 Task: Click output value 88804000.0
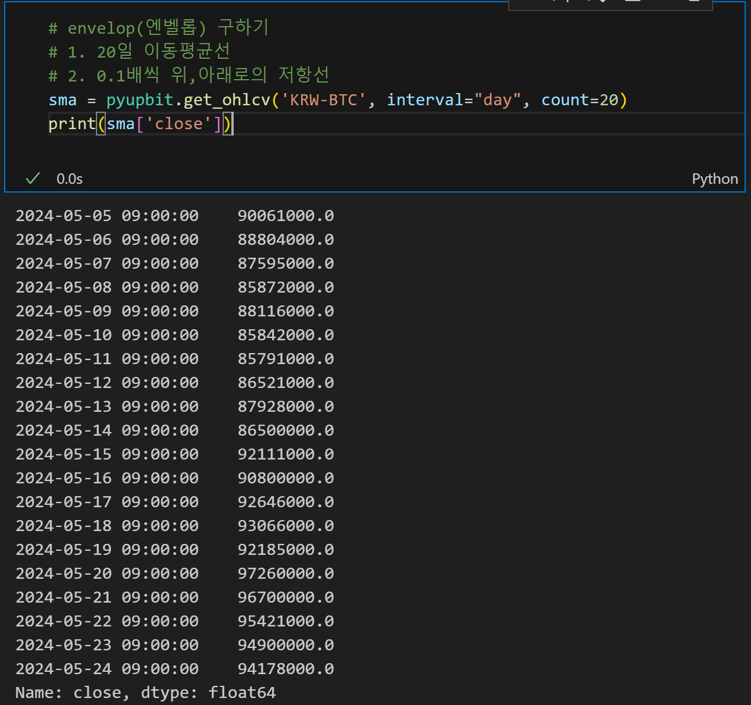[x=286, y=240]
